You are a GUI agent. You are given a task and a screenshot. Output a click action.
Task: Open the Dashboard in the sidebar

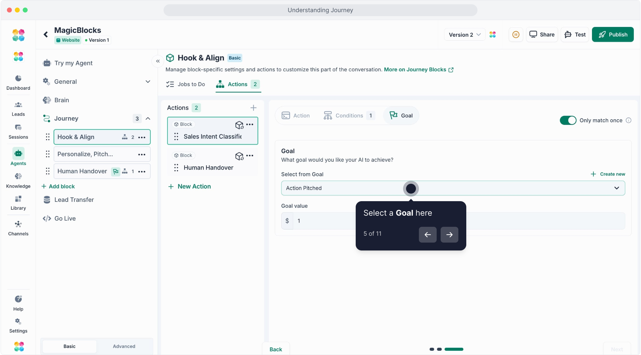click(x=18, y=82)
